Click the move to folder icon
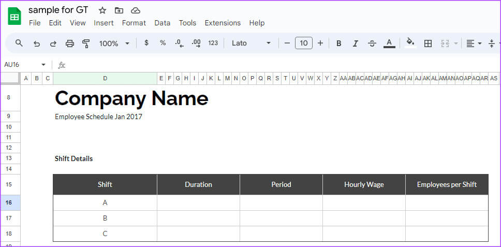Image resolution: width=501 pixels, height=247 pixels. pos(119,10)
